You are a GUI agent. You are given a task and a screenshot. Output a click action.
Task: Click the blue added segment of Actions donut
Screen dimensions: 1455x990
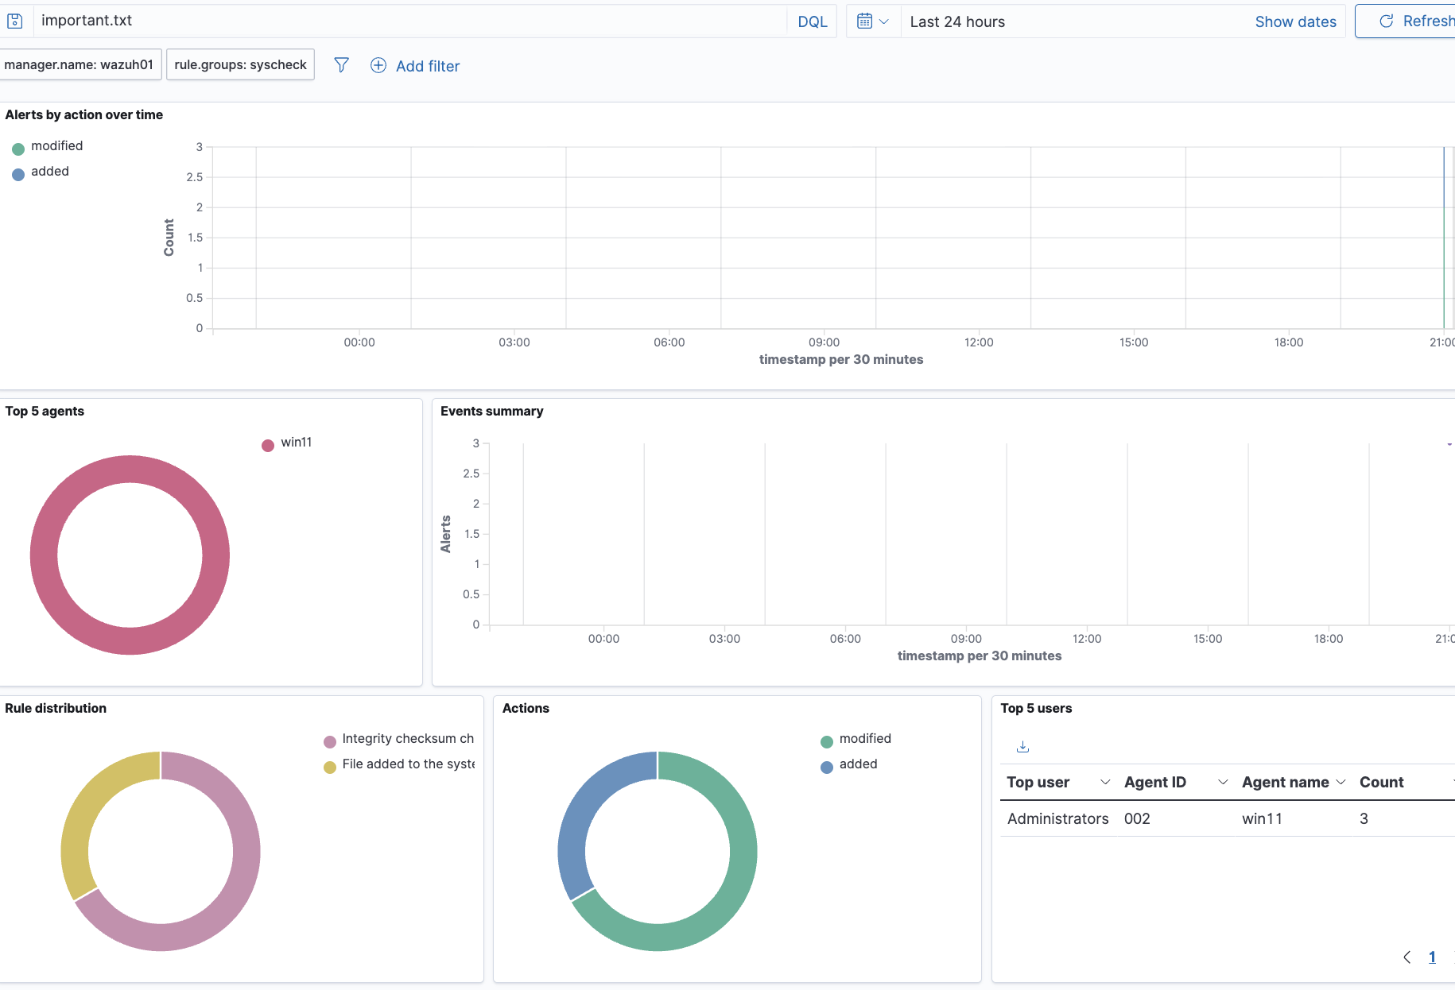pyautogui.click(x=579, y=818)
